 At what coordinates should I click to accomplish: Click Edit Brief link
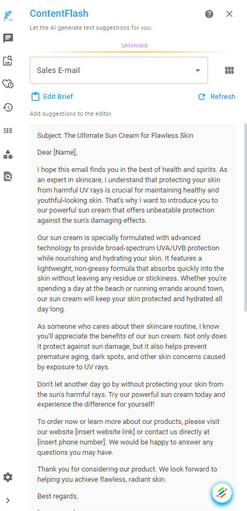(52, 96)
